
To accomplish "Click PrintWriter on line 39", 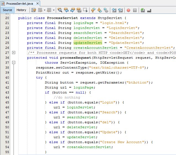I will pyautogui.click(x=48, y=73).
